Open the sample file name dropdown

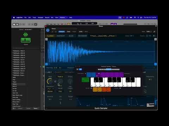(x=103, y=36)
